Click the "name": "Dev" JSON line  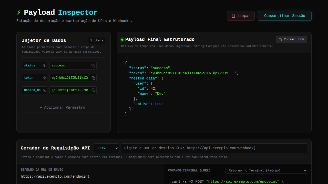tap(152, 94)
